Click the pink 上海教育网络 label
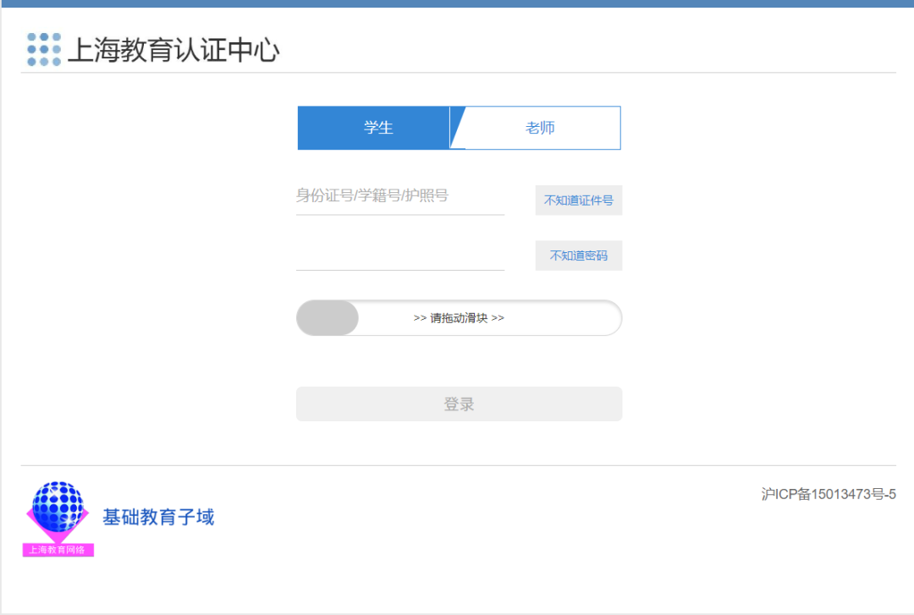This screenshot has height=615, width=914. (x=58, y=550)
